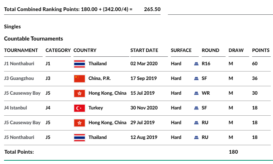Screen dimensions: 273x164
Task: Open the J5 Nonthaburi tournament link
Action: click(19, 137)
